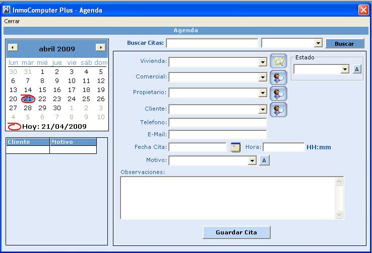The width and height of the screenshot is (372, 253).
Task: Open the Buscar Citas filter dropdown
Action: pos(318,43)
